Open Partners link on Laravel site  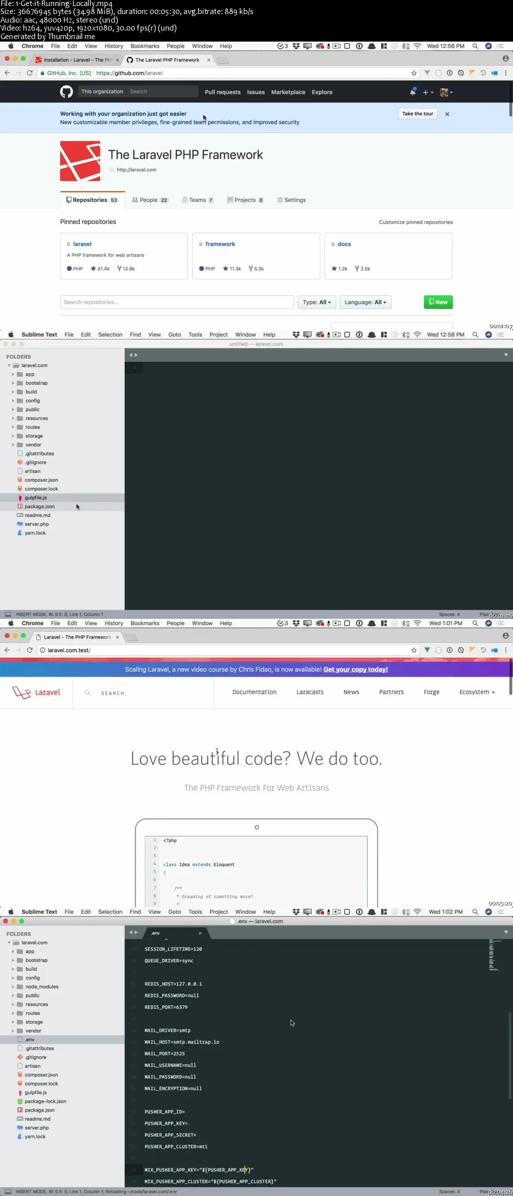391,692
